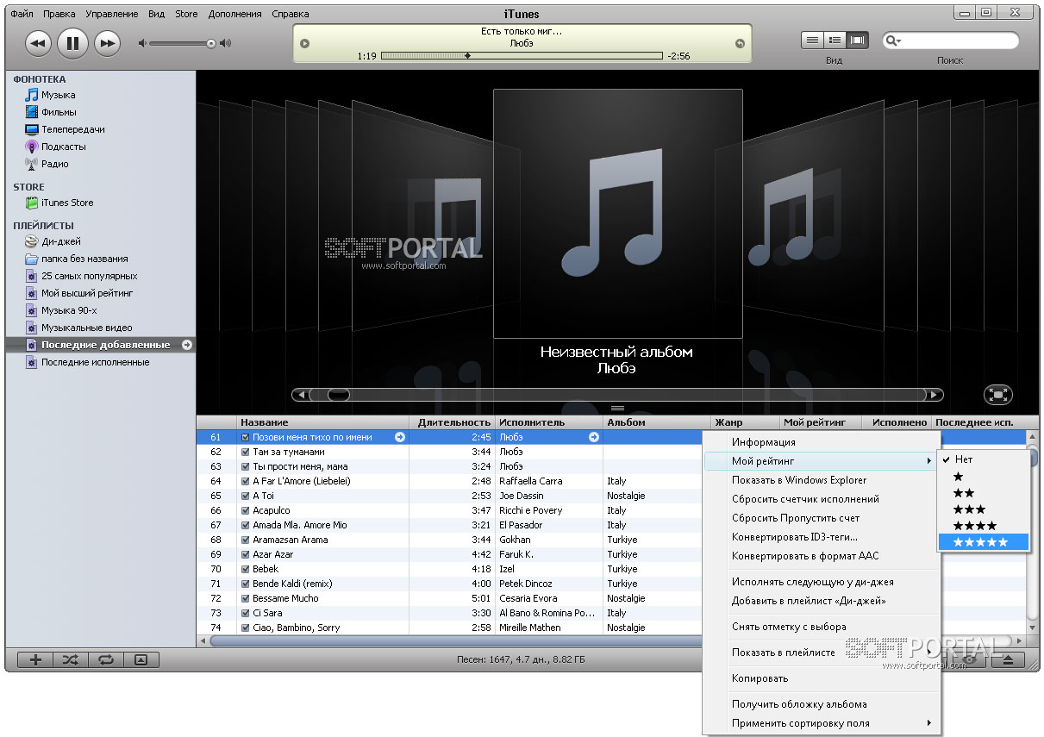This screenshot has height=737, width=1044.
Task: Toggle checkbox next to 'Bessame Mucho'
Action: pos(246,598)
